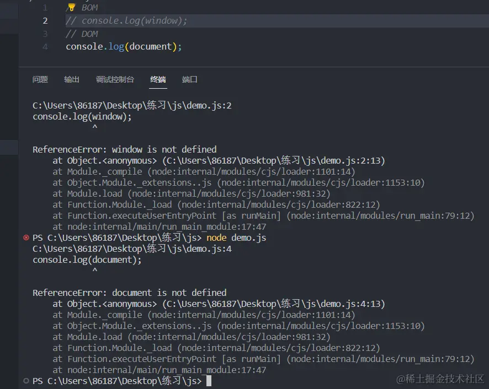Click line number 2 in the gutter
The width and height of the screenshot is (489, 389).
tap(45, 20)
